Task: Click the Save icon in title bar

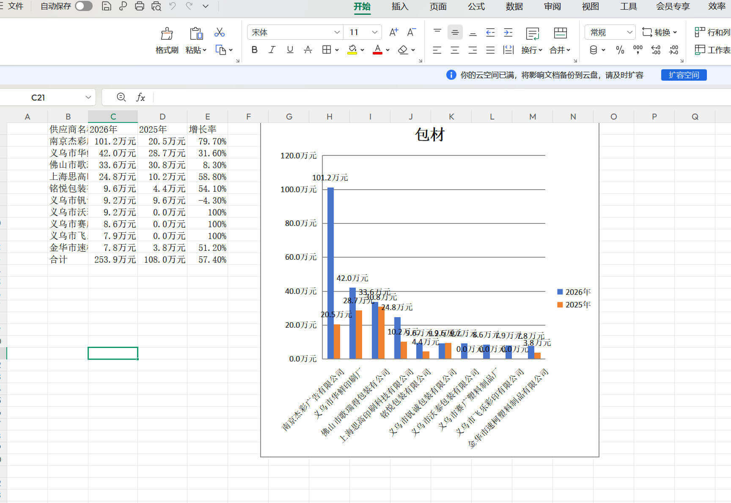Action: tap(107, 6)
